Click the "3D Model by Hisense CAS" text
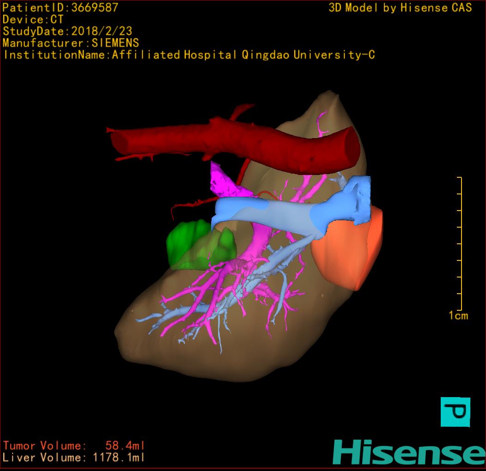This screenshot has height=471, width=486. pyautogui.click(x=400, y=7)
